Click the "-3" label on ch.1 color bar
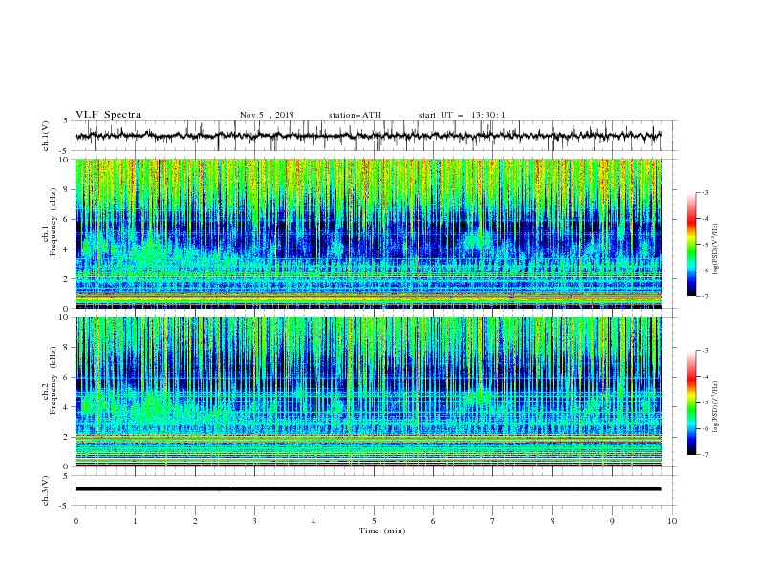This screenshot has height=585, width=757. [x=705, y=192]
